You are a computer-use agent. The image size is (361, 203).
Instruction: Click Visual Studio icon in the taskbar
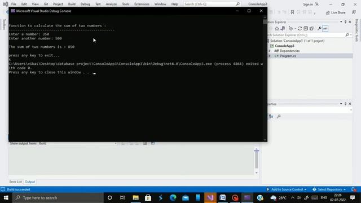[x=210, y=198]
